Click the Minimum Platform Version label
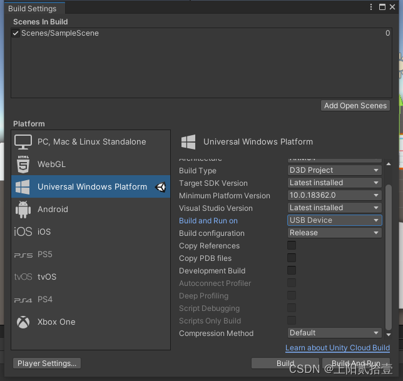Viewport: 403px width, 381px height. click(225, 196)
